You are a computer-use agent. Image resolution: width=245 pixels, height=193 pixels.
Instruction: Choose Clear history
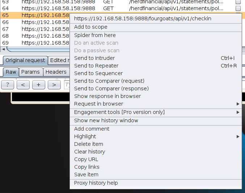(x=156, y=152)
